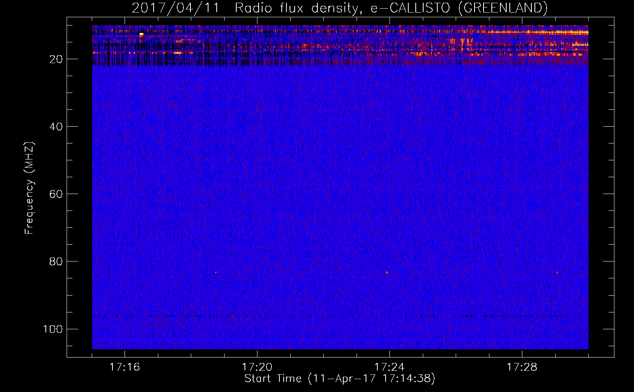This screenshot has width=634, height=392.
Task: Click the 17:24 time tick label
Action: 389,367
